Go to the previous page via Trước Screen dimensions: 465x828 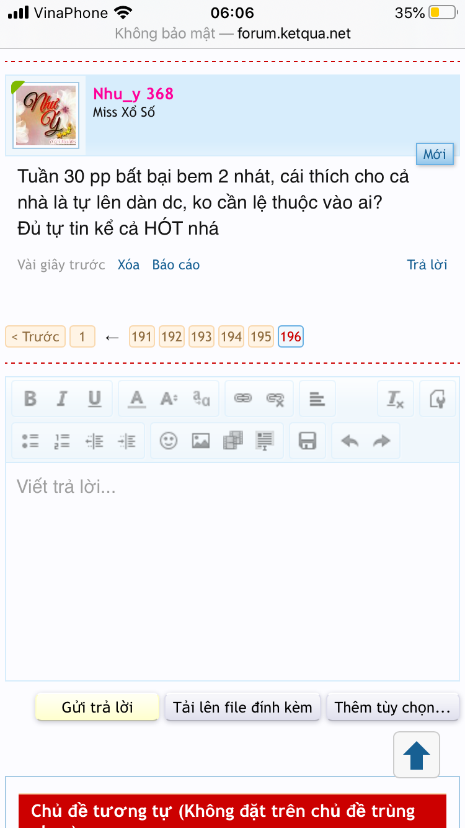[35, 336]
